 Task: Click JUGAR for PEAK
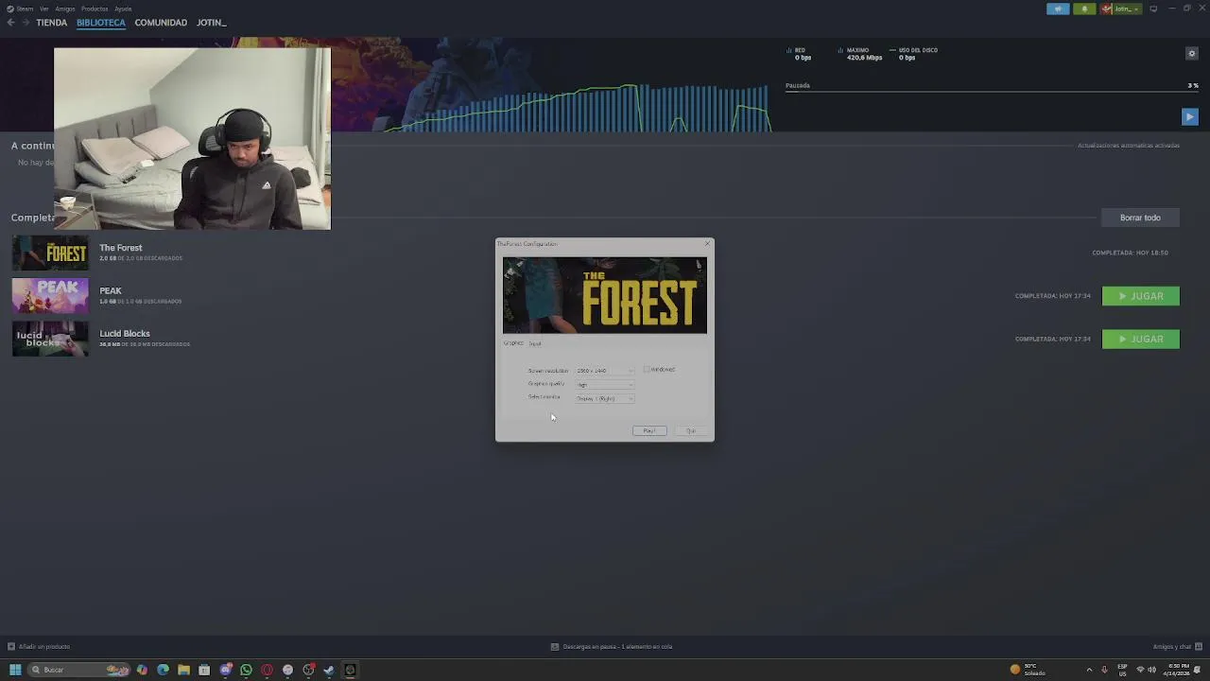click(1141, 296)
